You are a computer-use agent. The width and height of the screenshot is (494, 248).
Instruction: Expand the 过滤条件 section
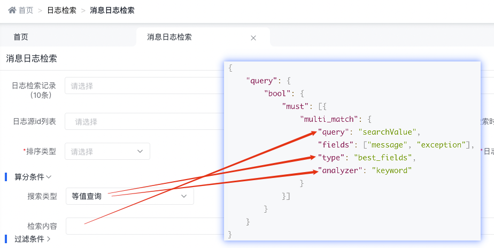pyautogui.click(x=33, y=239)
